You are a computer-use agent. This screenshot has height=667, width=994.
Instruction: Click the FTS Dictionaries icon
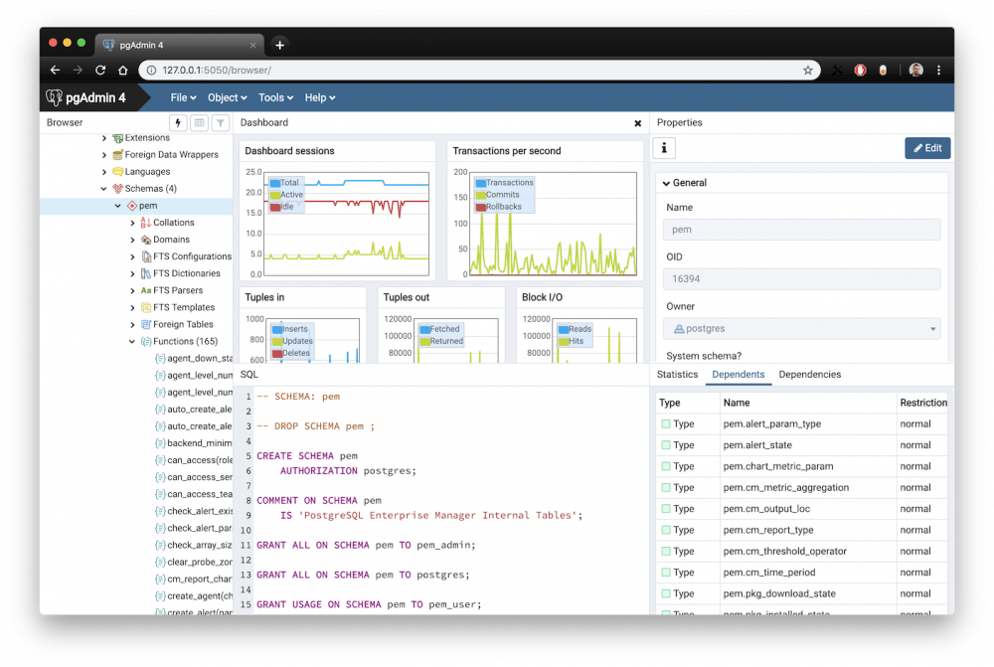[146, 274]
